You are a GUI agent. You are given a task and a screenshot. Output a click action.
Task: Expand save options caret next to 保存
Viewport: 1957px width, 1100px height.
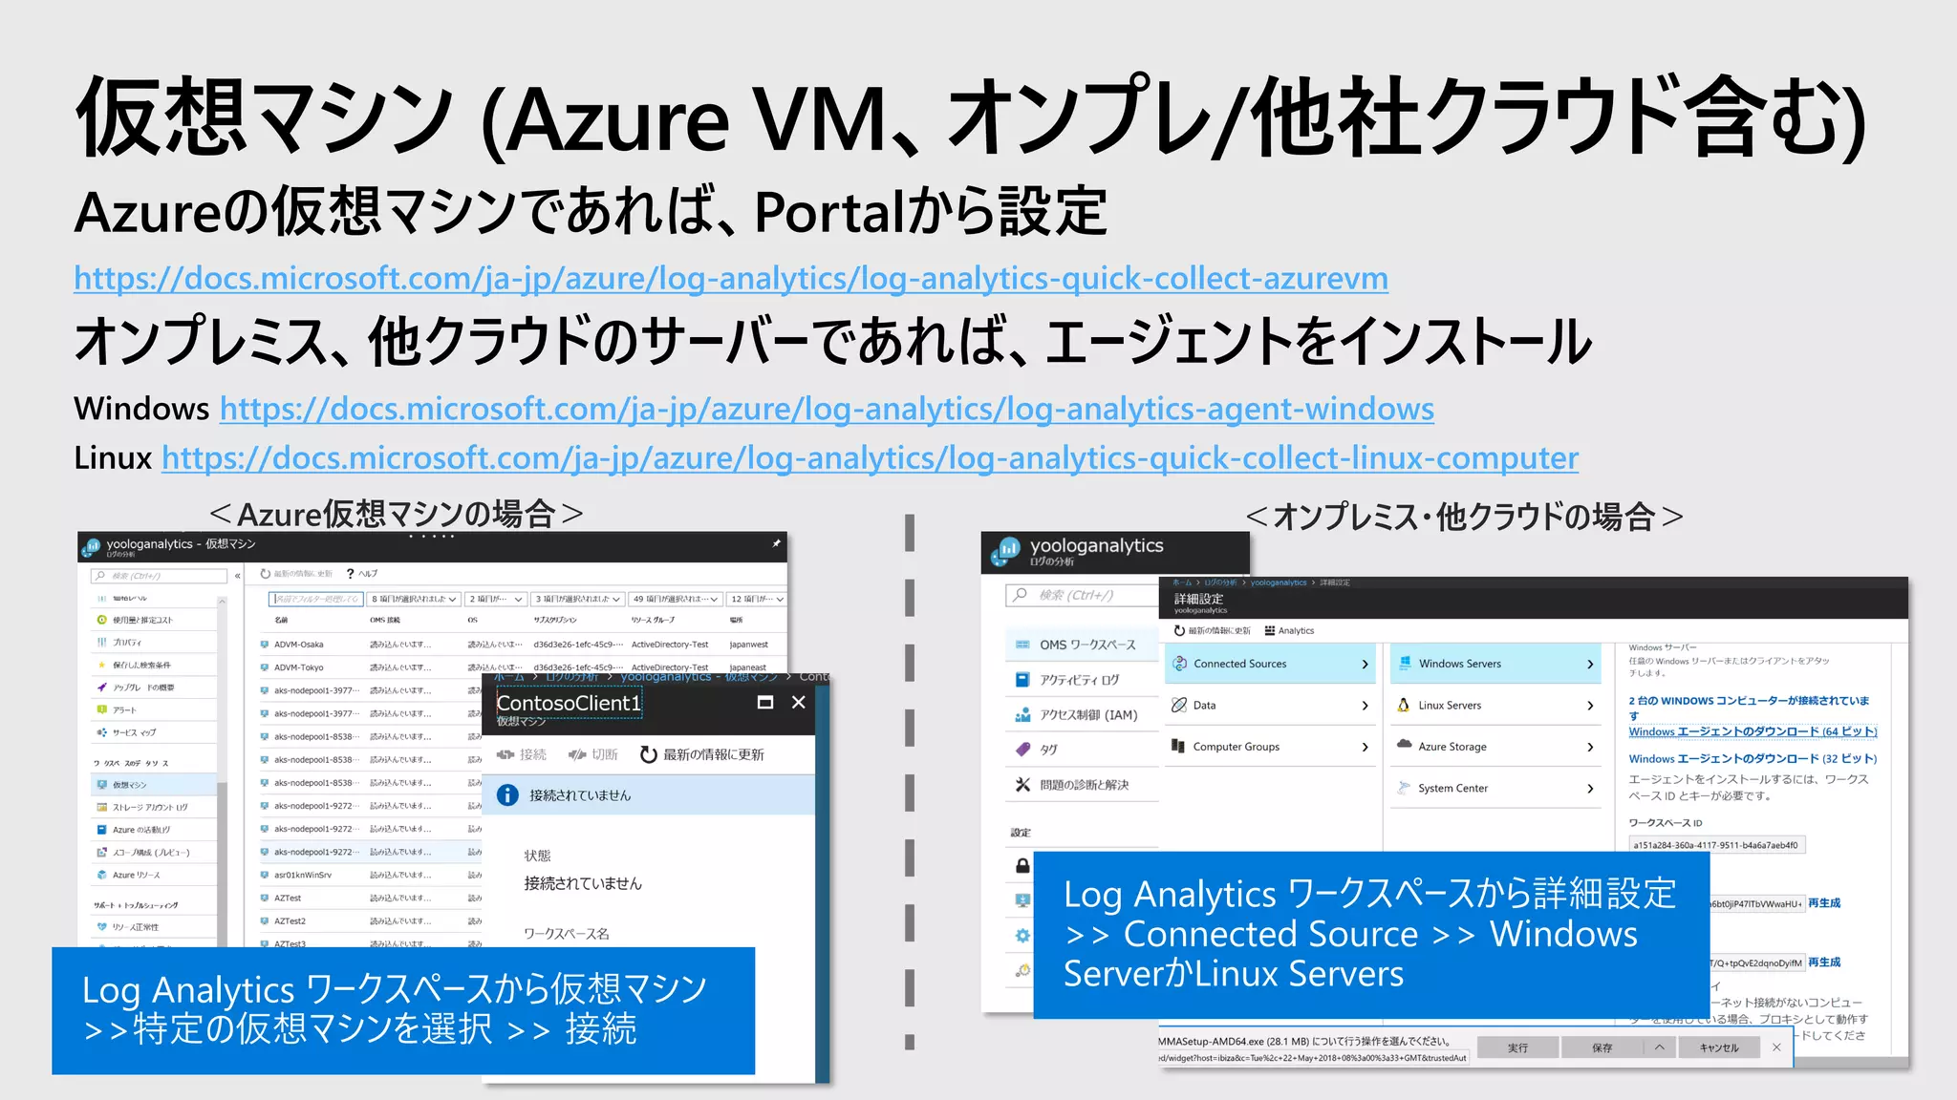tap(1659, 1047)
